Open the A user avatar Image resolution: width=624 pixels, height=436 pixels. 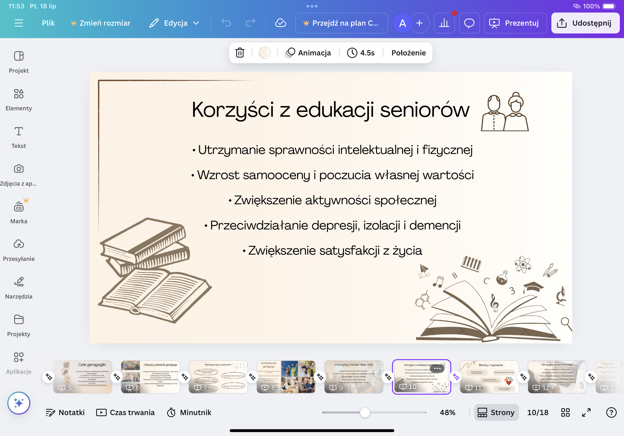pyautogui.click(x=402, y=23)
